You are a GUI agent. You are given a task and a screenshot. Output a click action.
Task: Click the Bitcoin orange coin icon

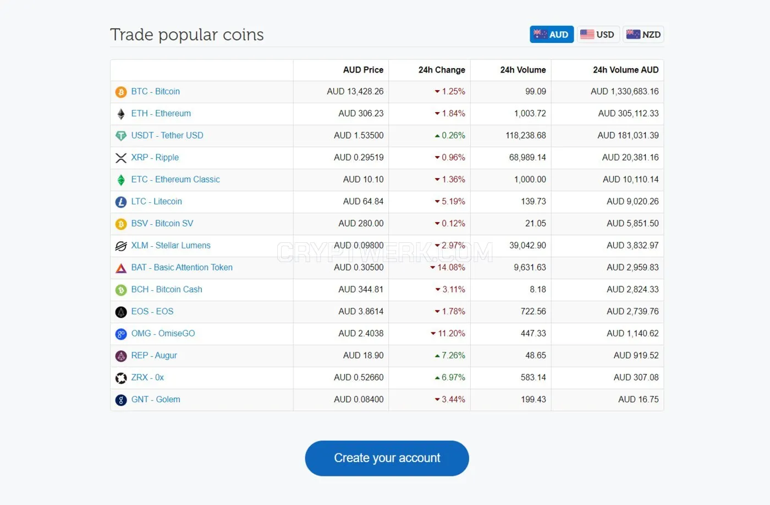pyautogui.click(x=121, y=92)
